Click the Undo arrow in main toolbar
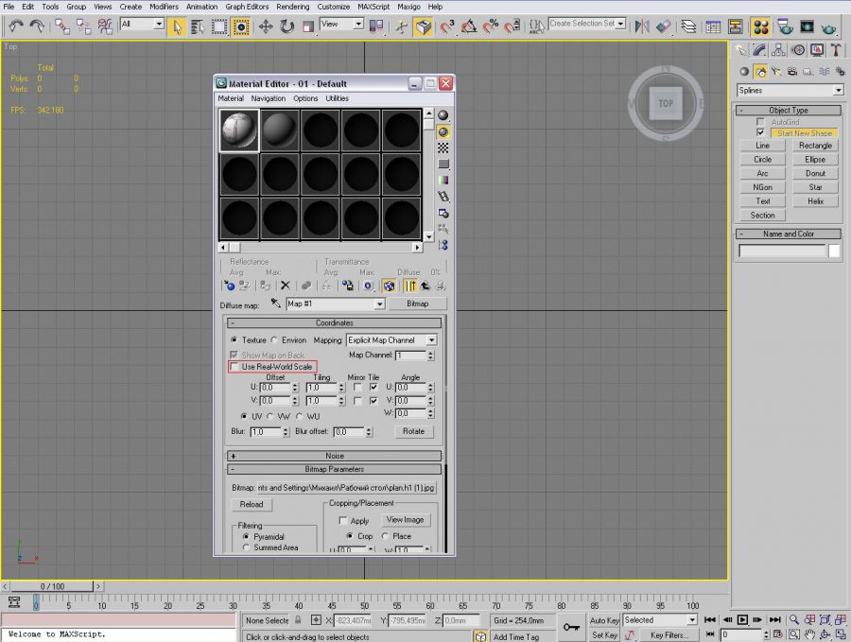Viewport: 851px width, 642px height. [16, 26]
